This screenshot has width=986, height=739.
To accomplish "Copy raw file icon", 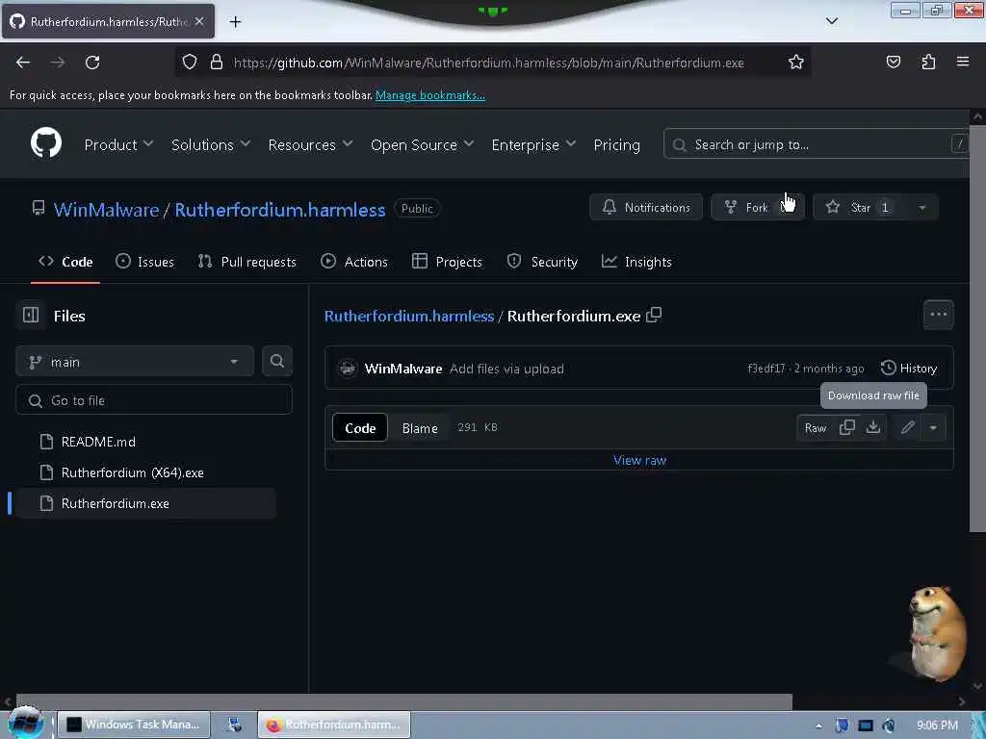I will tap(847, 427).
